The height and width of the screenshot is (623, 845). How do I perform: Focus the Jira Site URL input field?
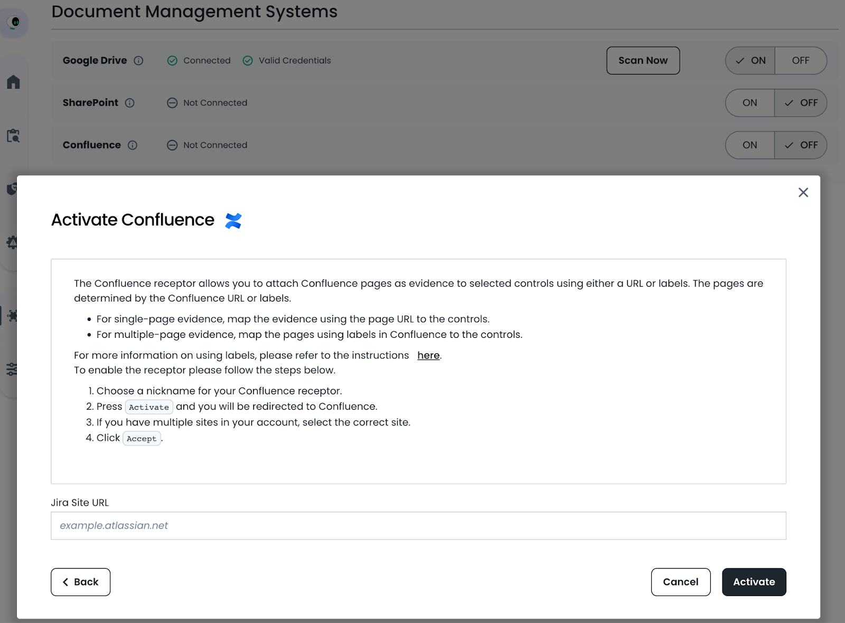click(418, 526)
